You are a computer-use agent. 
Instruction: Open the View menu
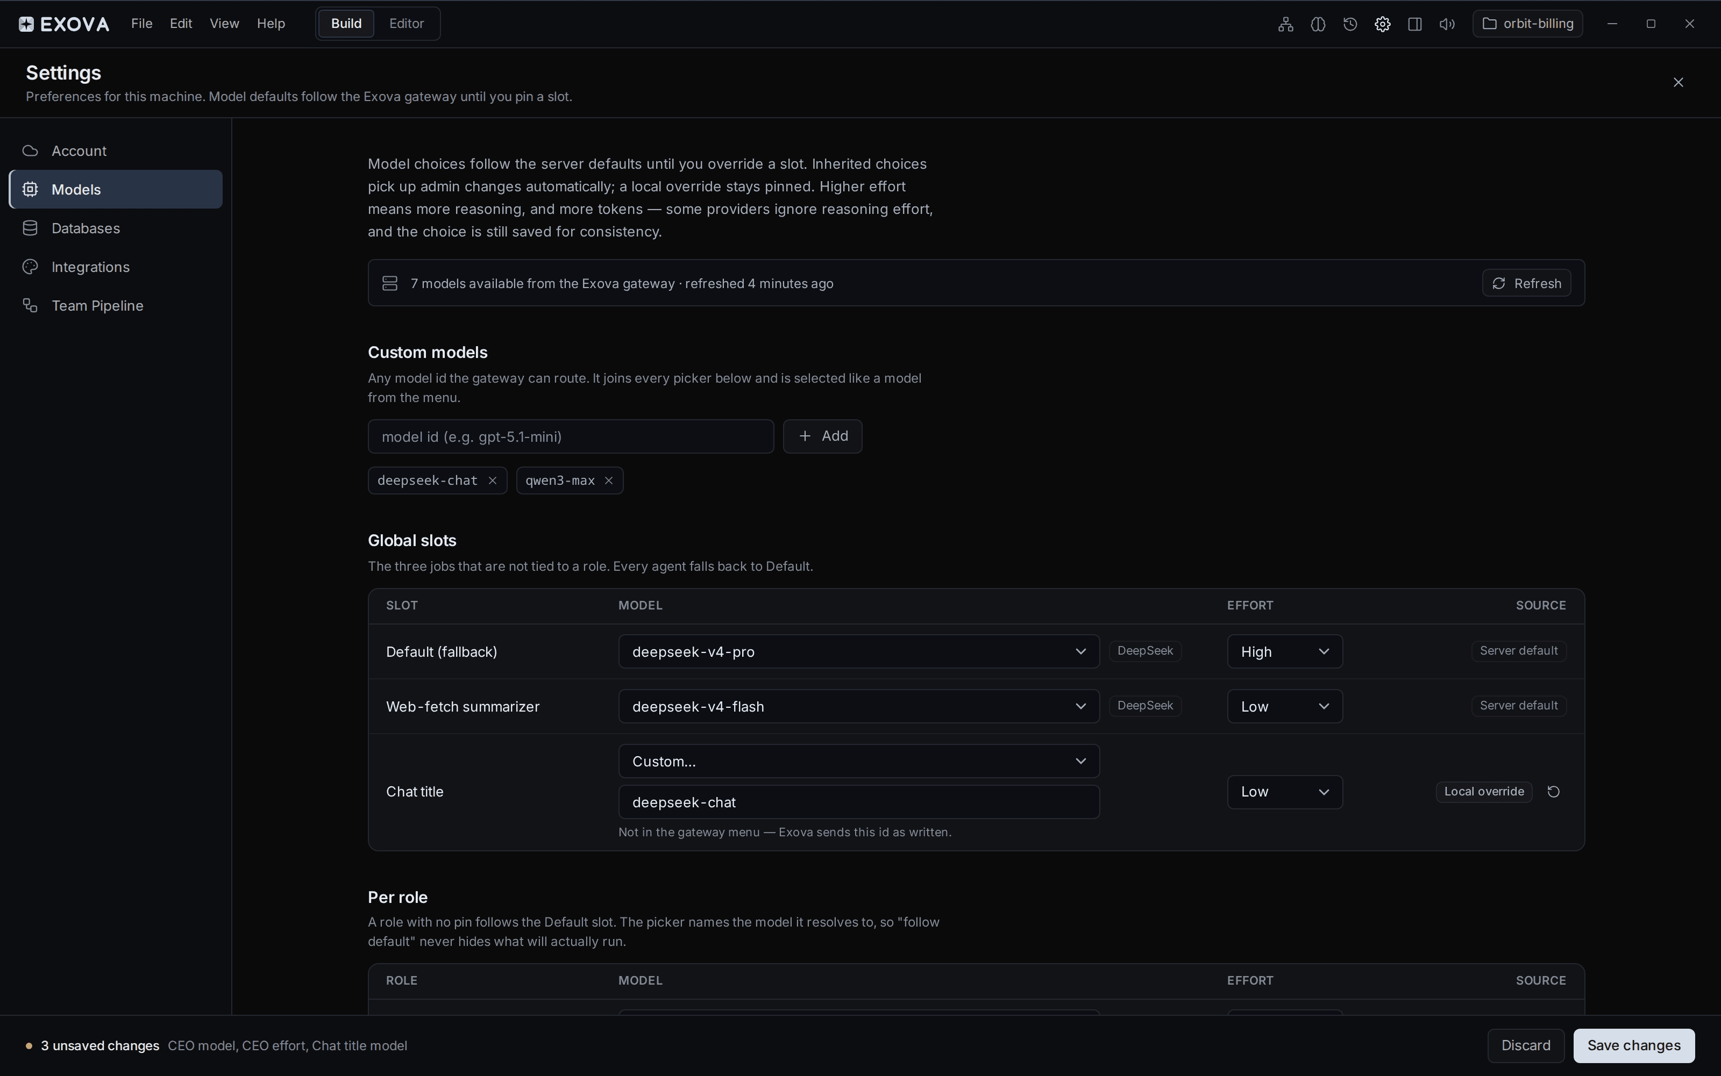tap(224, 24)
